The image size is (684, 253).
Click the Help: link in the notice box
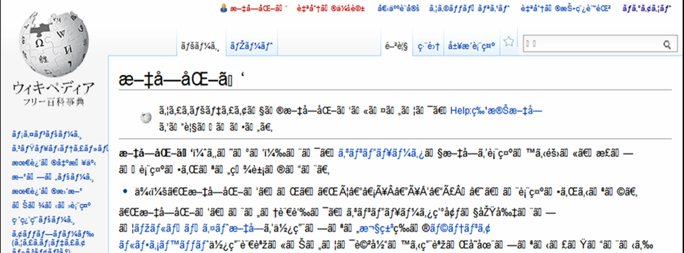(x=496, y=112)
